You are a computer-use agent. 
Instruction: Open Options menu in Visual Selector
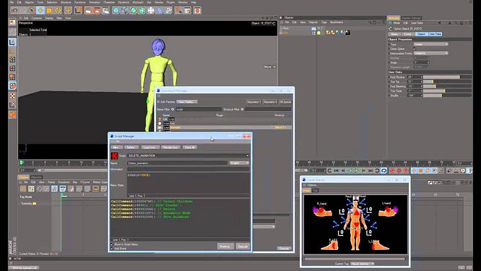click(312, 185)
